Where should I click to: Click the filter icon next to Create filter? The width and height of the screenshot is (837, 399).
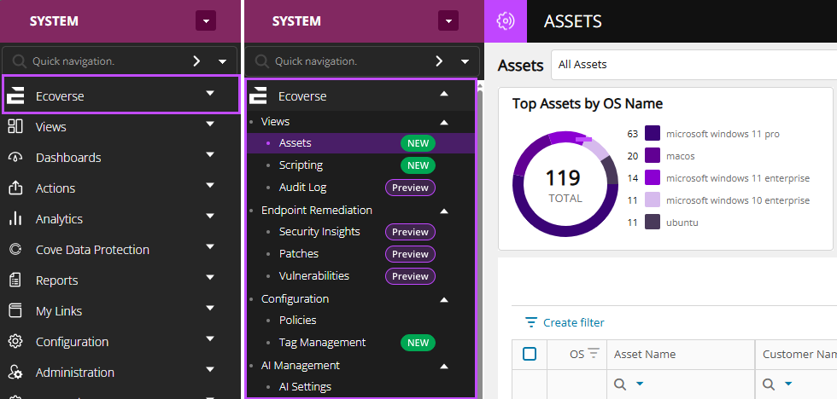click(530, 322)
